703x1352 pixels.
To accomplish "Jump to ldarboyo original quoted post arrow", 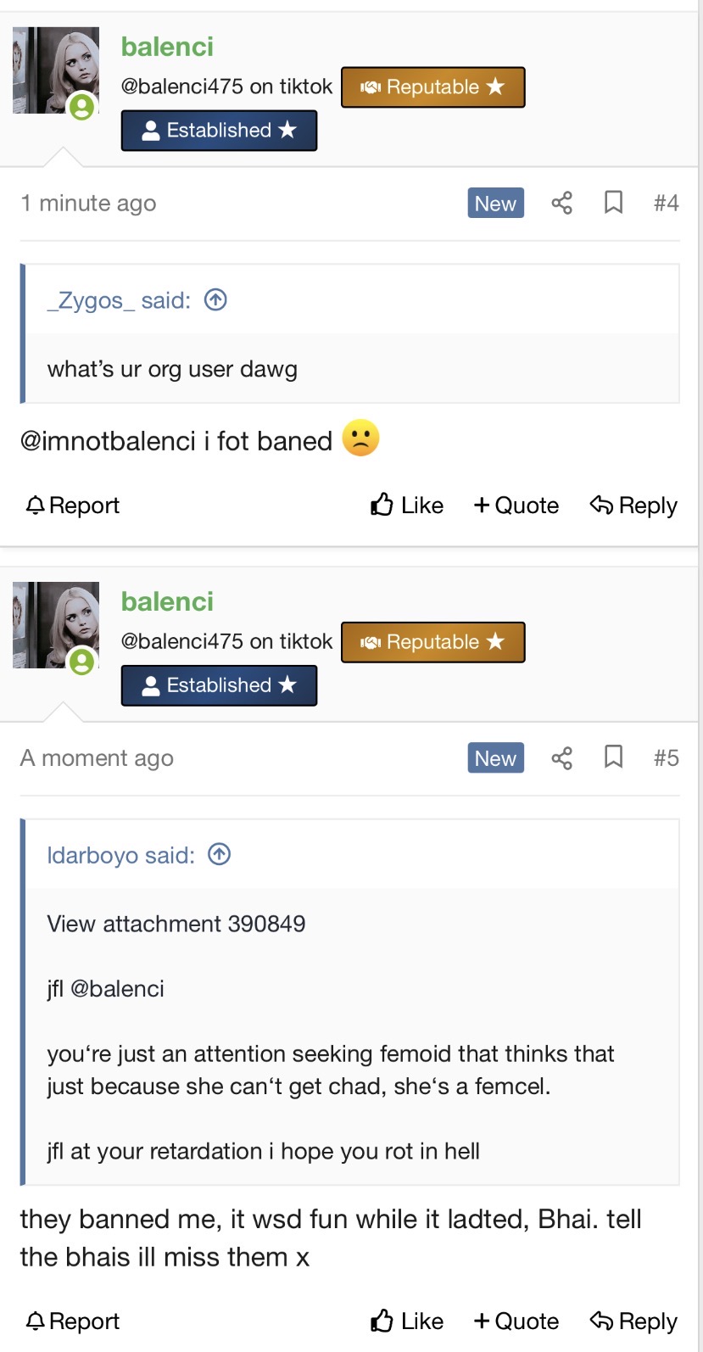I will coord(219,855).
